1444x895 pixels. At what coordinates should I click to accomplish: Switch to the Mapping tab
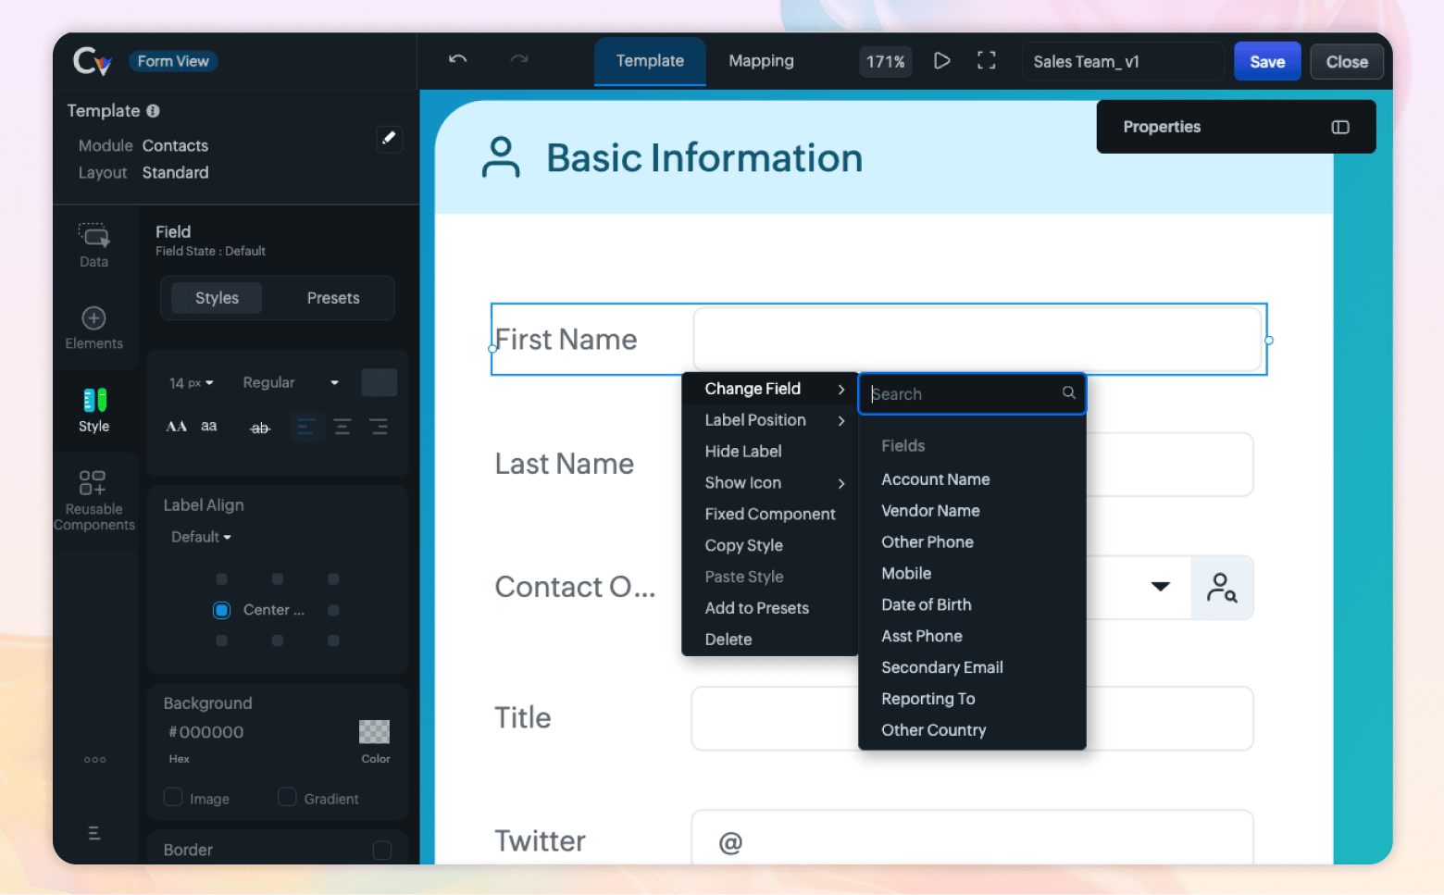[x=761, y=61]
